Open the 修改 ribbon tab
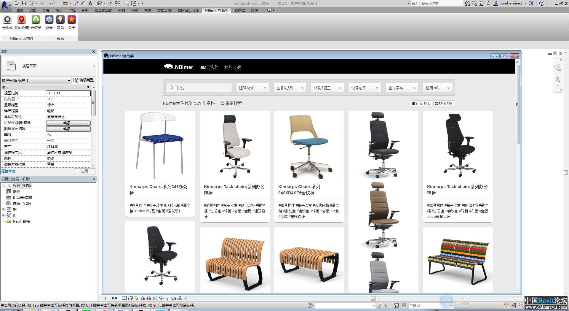Screen dimensions: 569x311 point(255,10)
